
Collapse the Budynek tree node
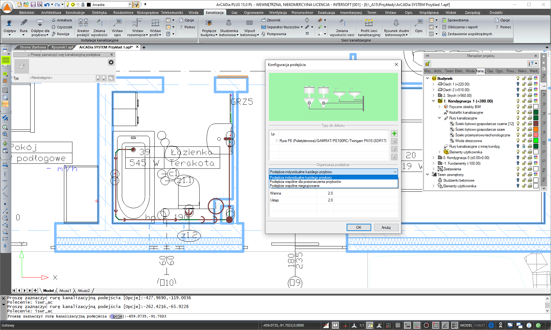coord(428,79)
